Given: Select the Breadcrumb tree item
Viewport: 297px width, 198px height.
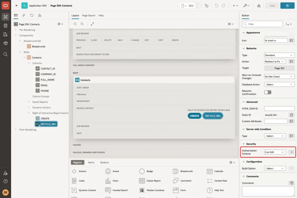Looking at the screenshot, I should point(39,46).
